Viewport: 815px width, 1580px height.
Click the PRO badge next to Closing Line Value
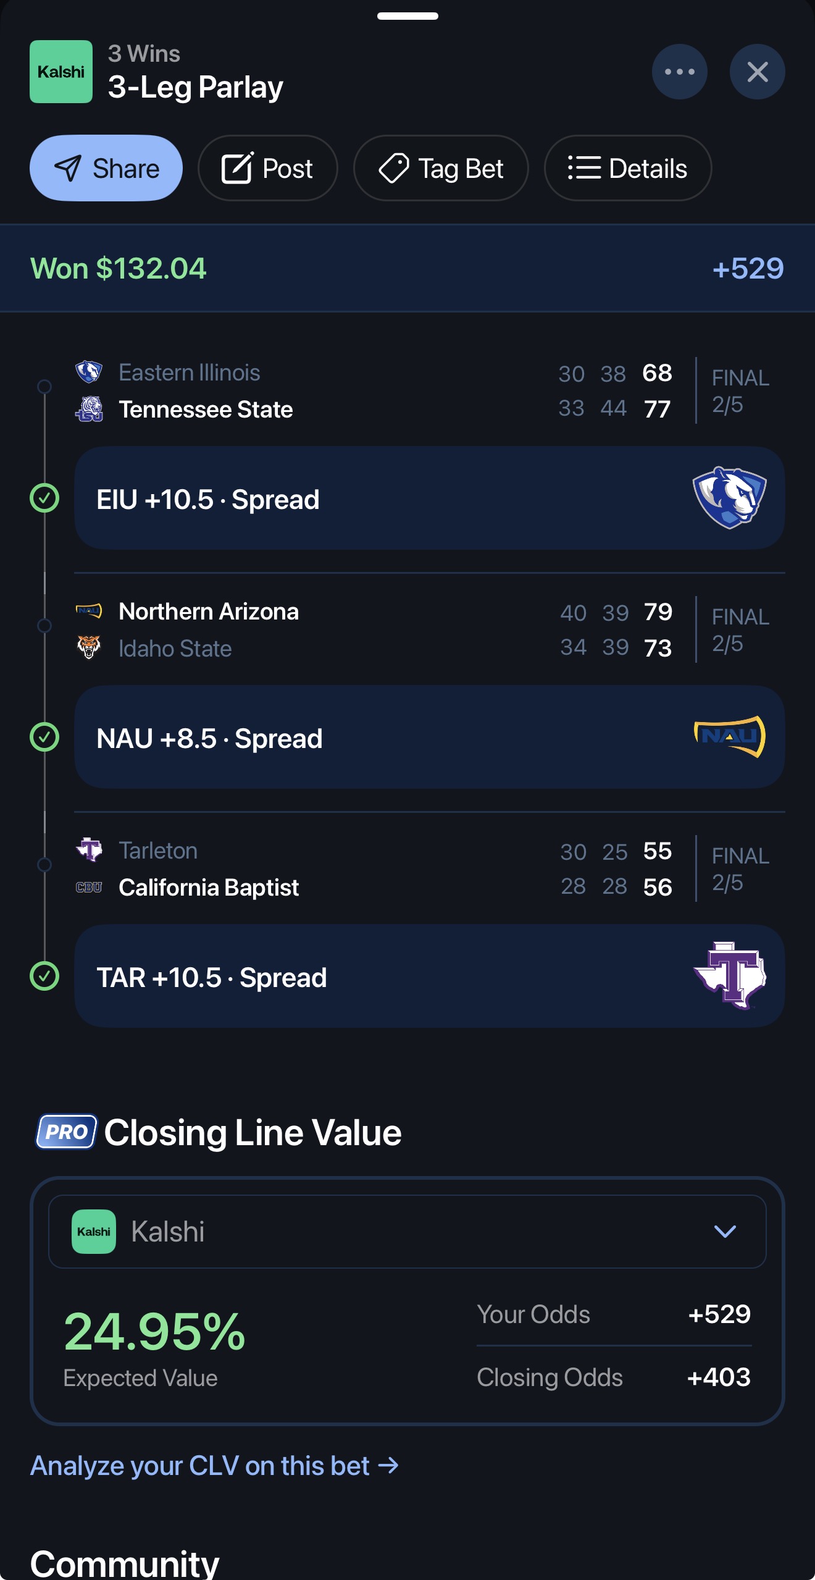coord(65,1132)
